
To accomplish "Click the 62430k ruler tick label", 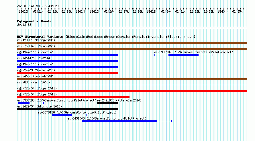I will pyautogui.click(x=166, y=11).
